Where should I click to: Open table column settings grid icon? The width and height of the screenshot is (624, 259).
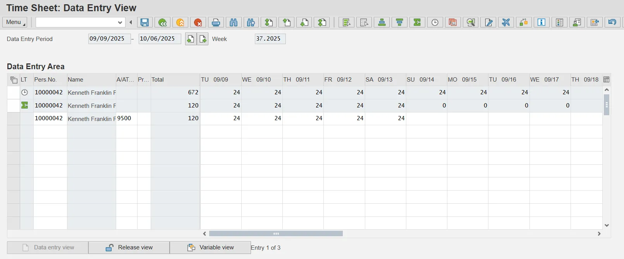(607, 80)
